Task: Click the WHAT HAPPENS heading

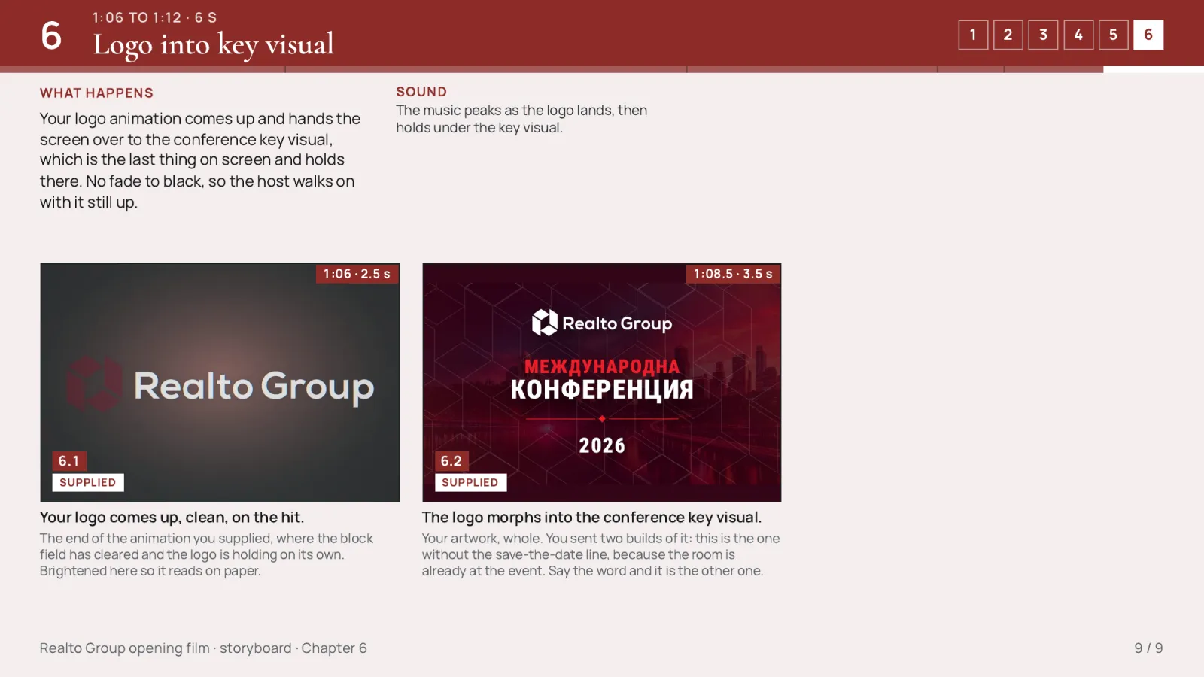Action: pos(96,93)
